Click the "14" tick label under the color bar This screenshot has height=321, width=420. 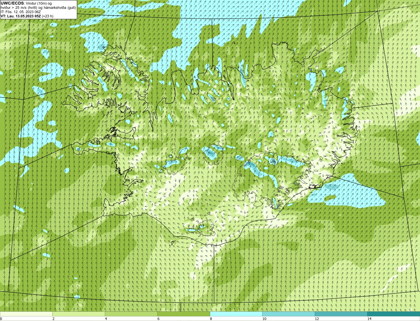(x=369, y=319)
